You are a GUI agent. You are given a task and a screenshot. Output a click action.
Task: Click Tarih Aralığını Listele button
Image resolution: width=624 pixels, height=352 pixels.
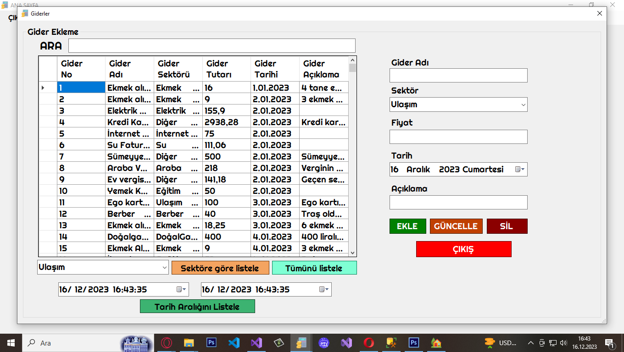click(197, 307)
